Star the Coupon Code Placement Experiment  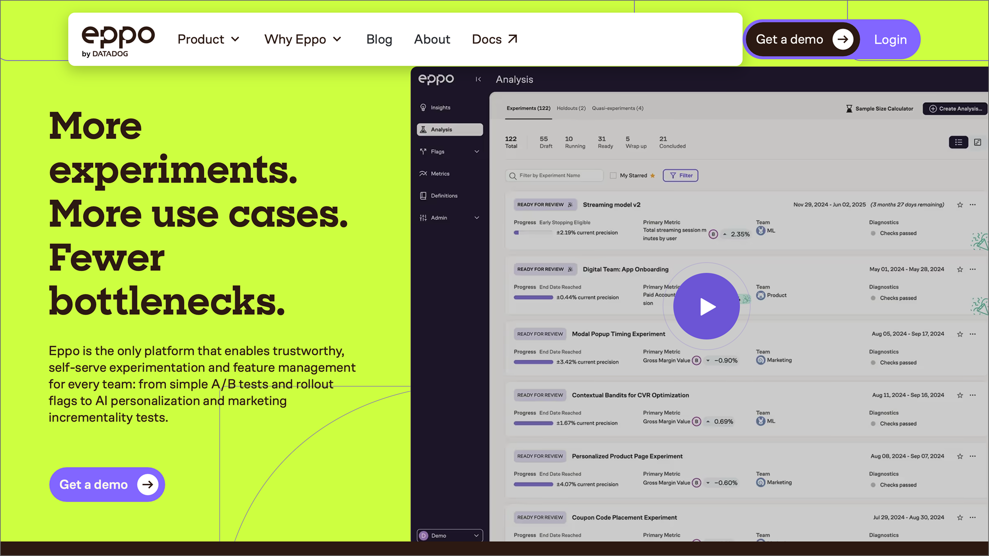(960, 518)
